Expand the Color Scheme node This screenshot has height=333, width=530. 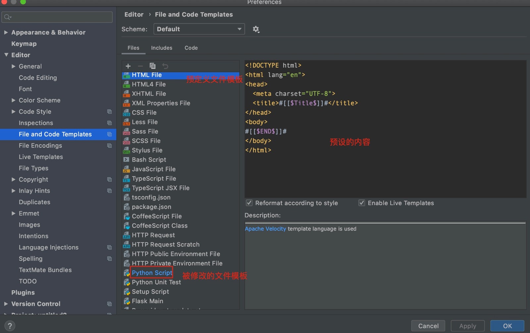coord(14,100)
